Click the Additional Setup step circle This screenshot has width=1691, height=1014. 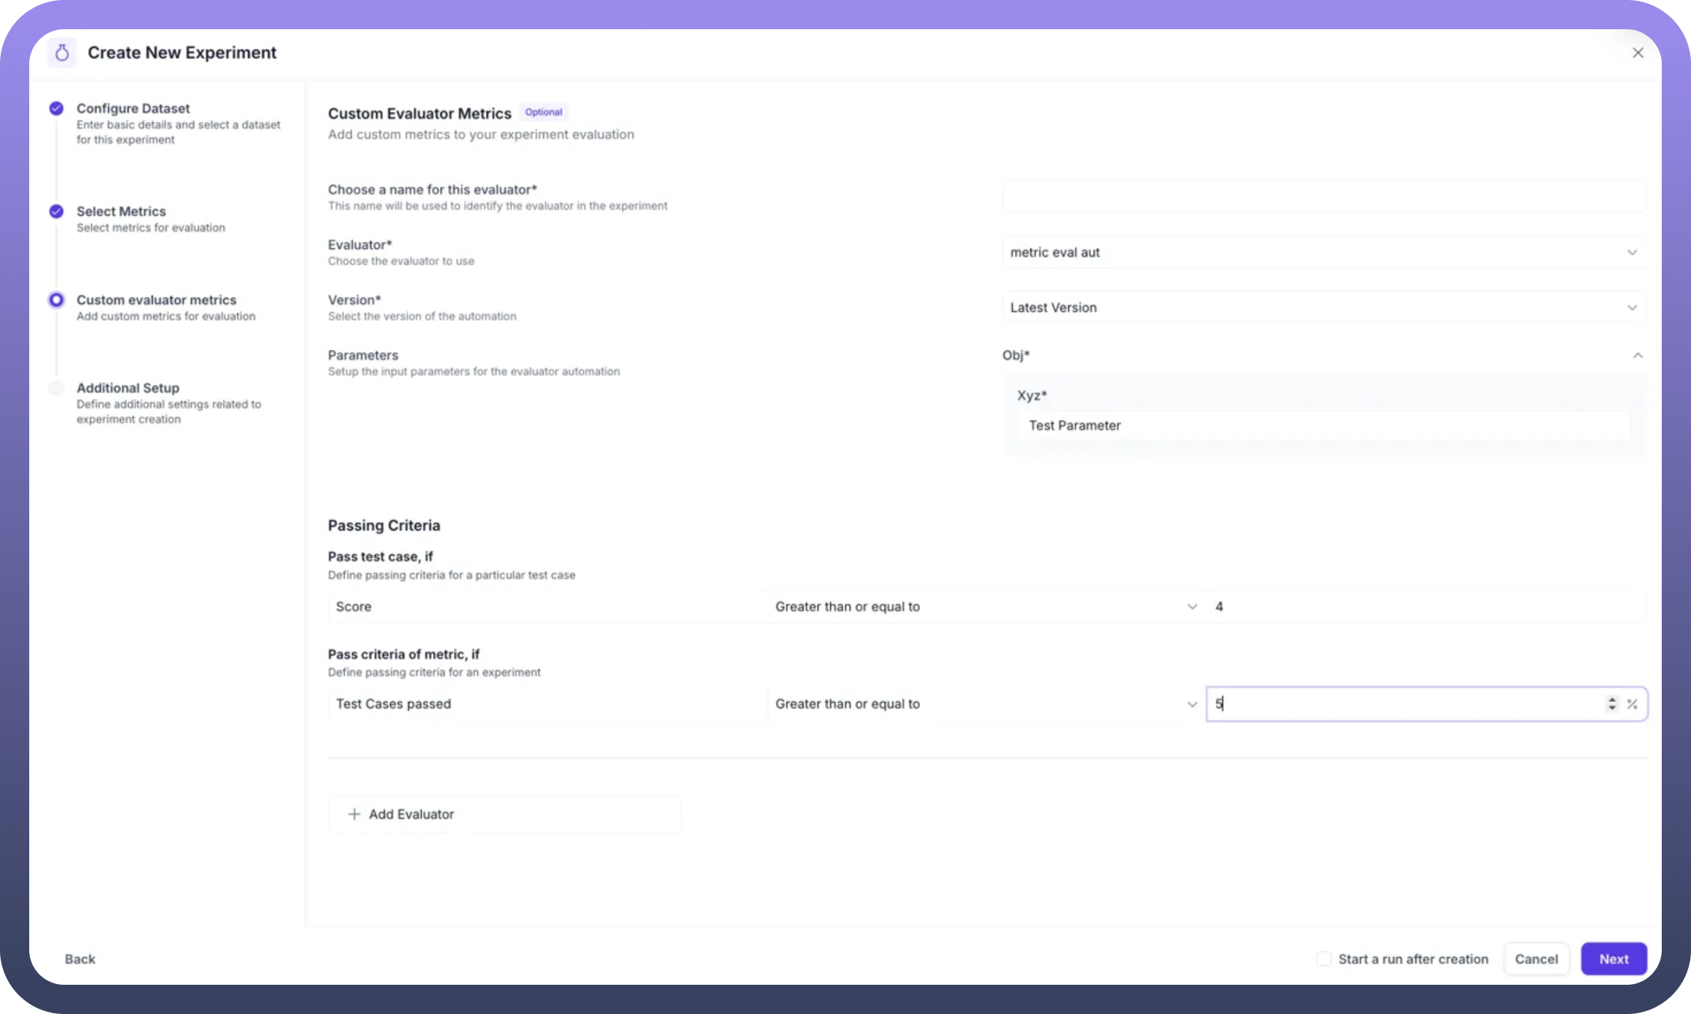(x=56, y=388)
